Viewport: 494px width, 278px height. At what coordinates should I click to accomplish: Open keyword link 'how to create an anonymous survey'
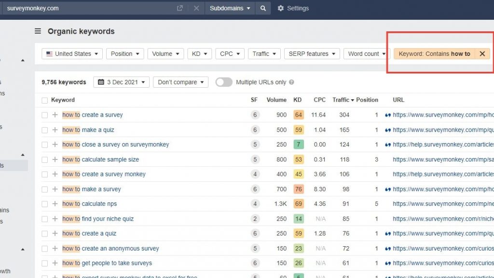pos(110,249)
